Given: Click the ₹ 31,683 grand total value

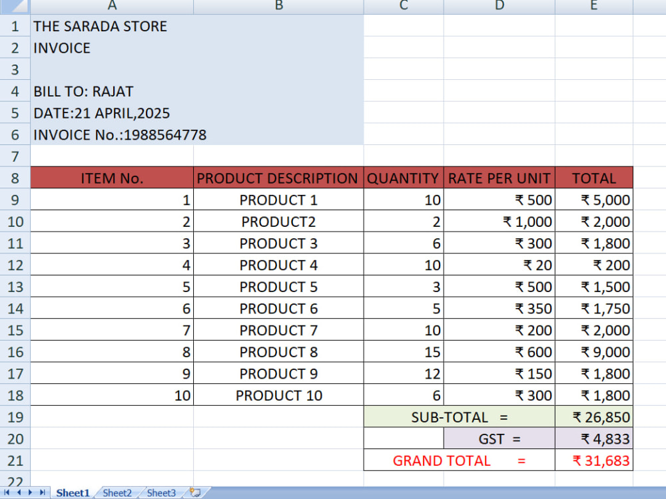Looking at the screenshot, I should (594, 460).
